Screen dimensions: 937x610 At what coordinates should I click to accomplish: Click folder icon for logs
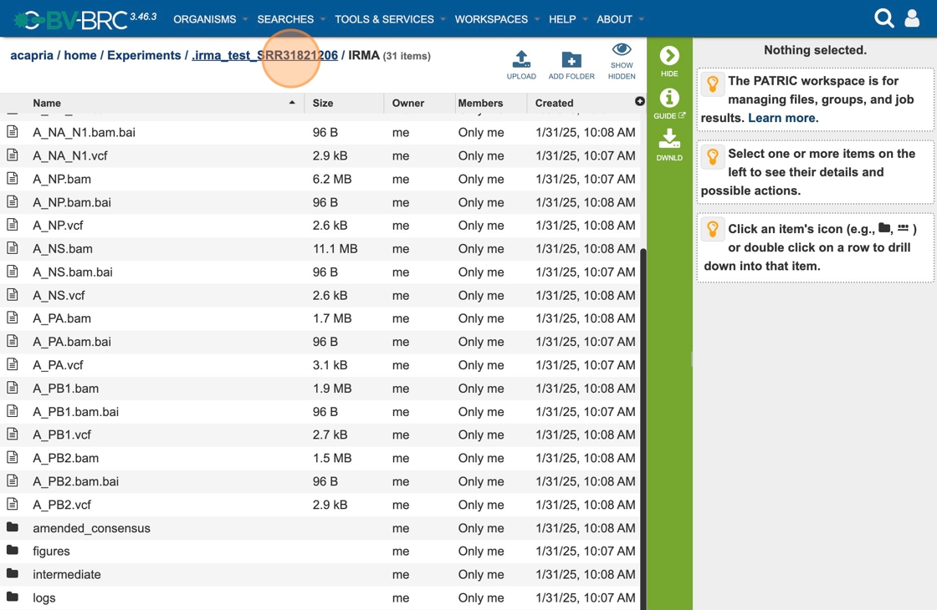click(x=12, y=597)
